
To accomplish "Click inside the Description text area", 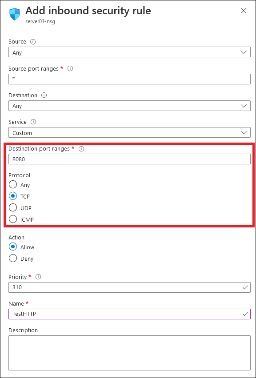I will tap(129, 353).
